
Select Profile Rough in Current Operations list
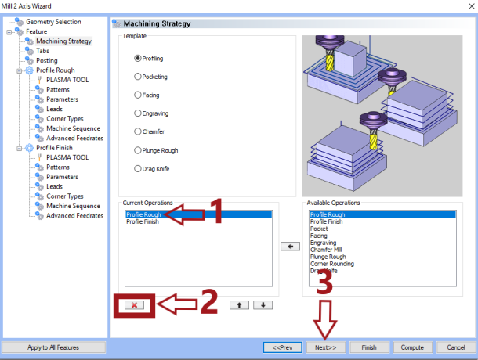(x=198, y=214)
